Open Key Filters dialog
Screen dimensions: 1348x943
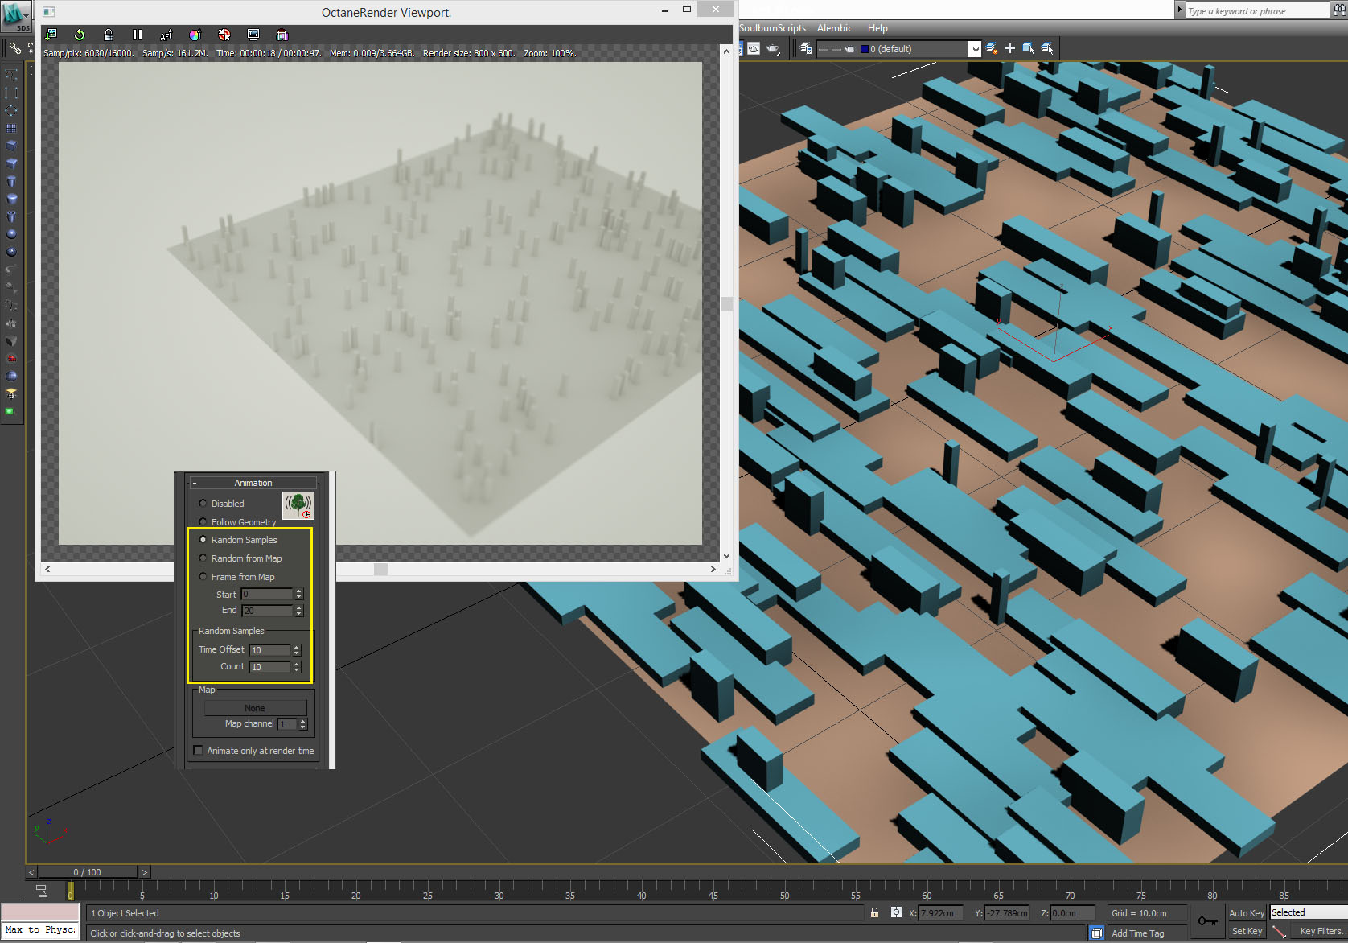(1321, 931)
